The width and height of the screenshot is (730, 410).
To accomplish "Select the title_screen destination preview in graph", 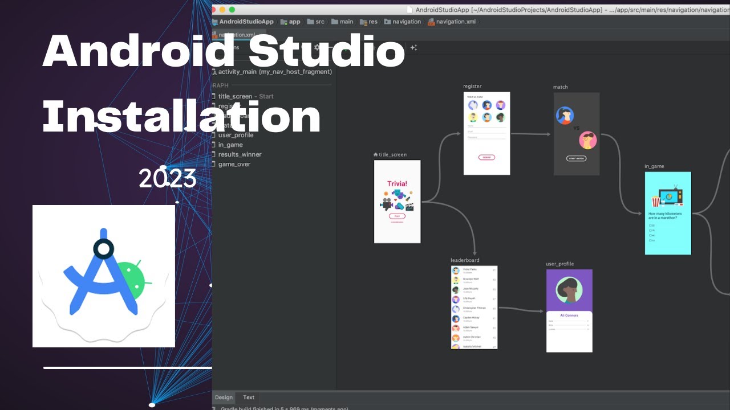I will click(x=397, y=202).
